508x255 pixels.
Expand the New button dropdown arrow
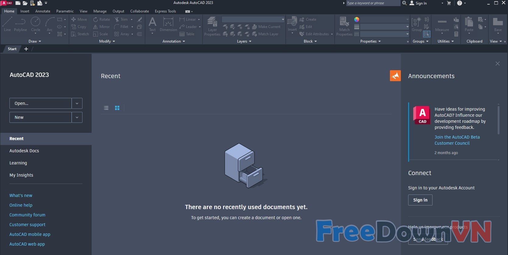point(77,117)
